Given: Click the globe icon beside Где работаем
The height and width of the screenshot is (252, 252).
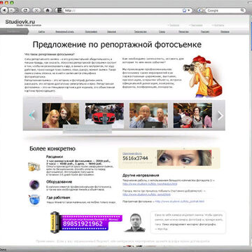Looking at the screenshot, I should click(34, 200).
